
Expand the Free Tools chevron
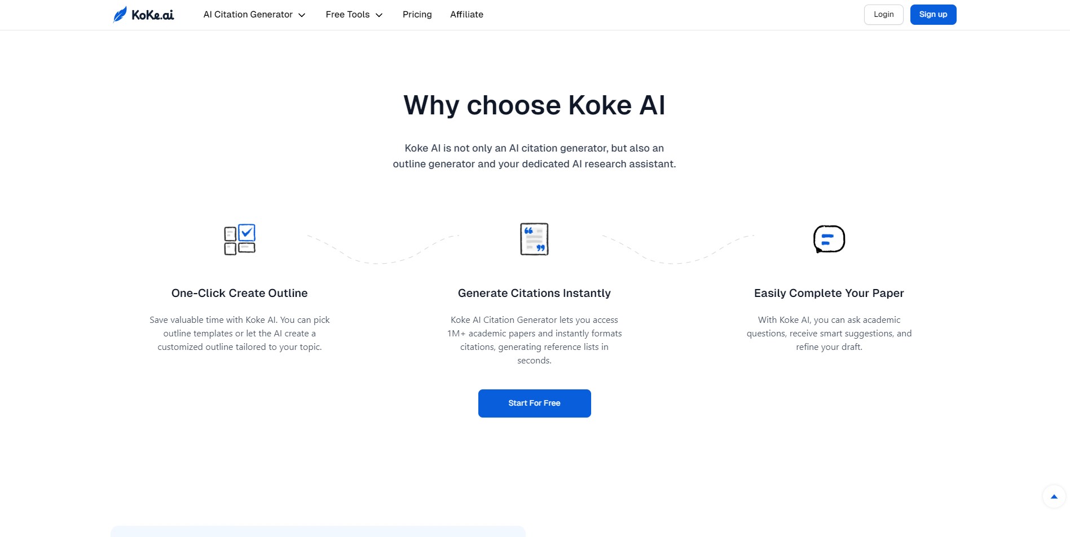click(379, 15)
